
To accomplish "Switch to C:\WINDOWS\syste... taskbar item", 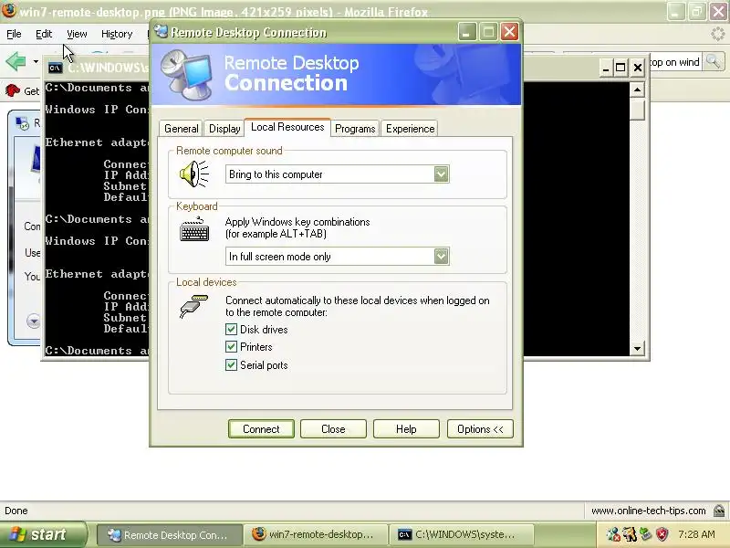I will tap(462, 535).
